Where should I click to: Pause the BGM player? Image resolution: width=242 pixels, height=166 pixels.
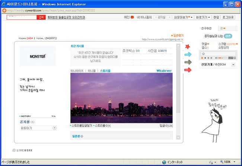(202, 58)
